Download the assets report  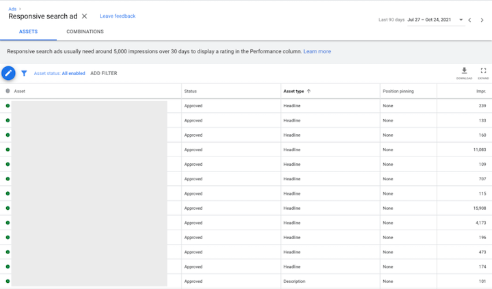click(x=464, y=71)
